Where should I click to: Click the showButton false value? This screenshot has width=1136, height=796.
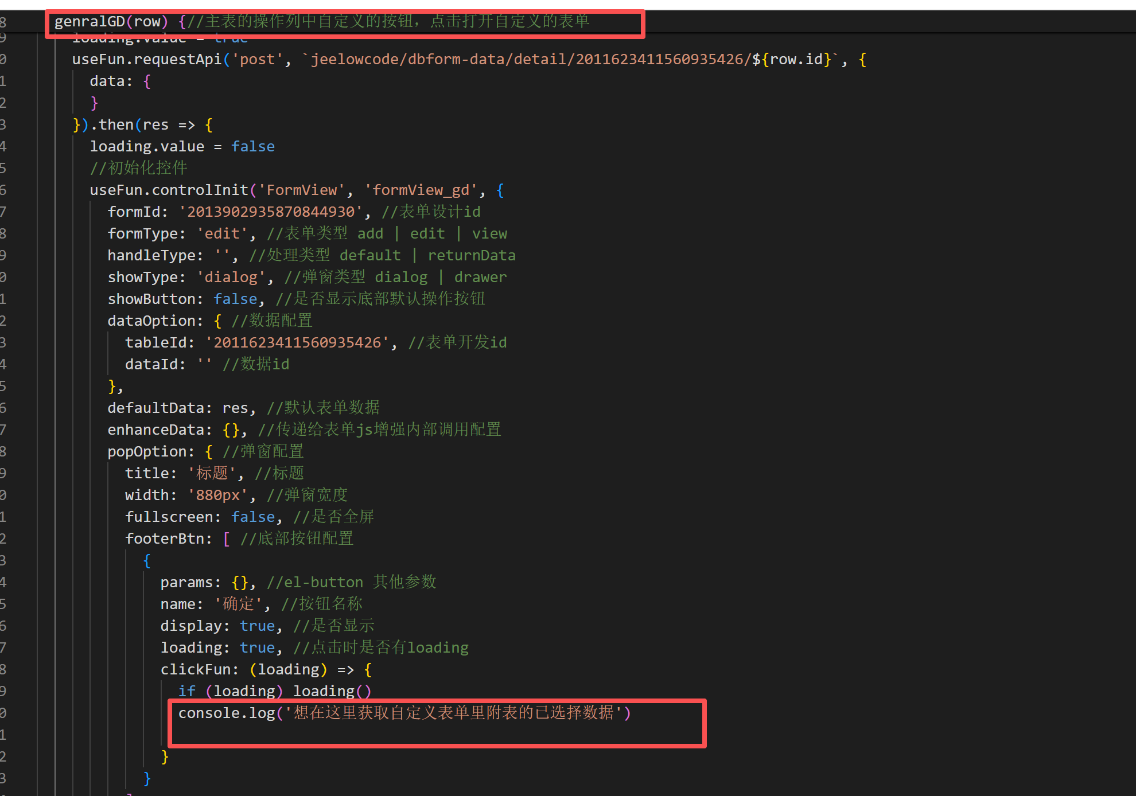click(x=235, y=299)
